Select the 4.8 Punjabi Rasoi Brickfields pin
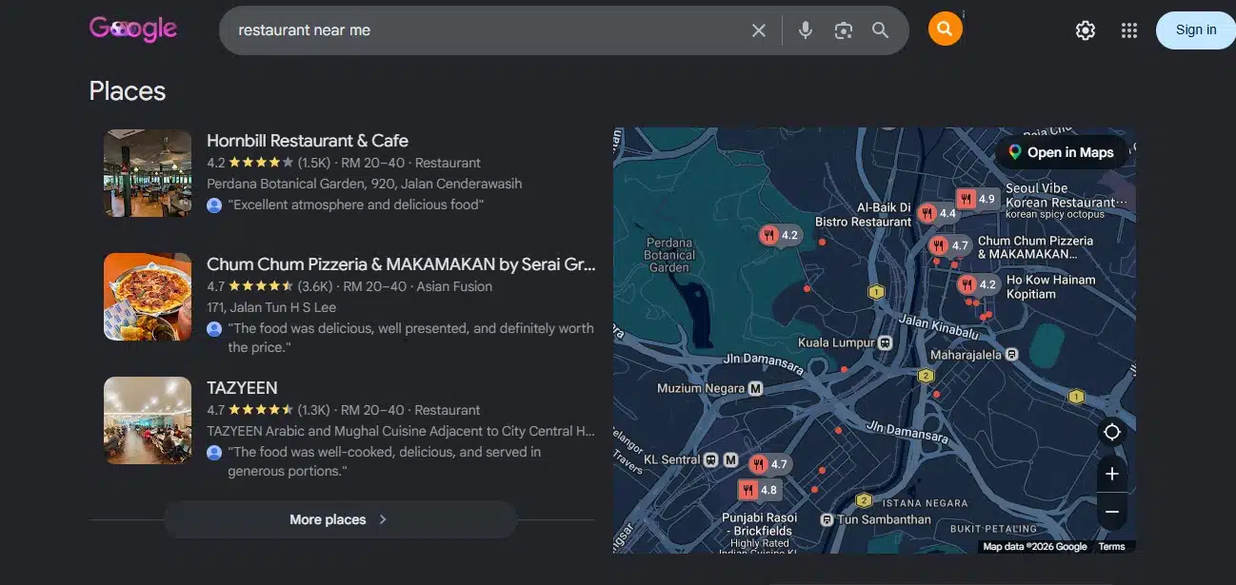1236x585 pixels. pyautogui.click(x=759, y=490)
